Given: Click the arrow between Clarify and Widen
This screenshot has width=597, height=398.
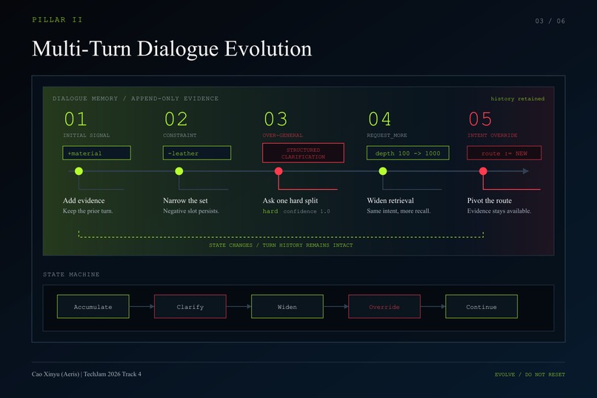Looking at the screenshot, I should (239, 306).
